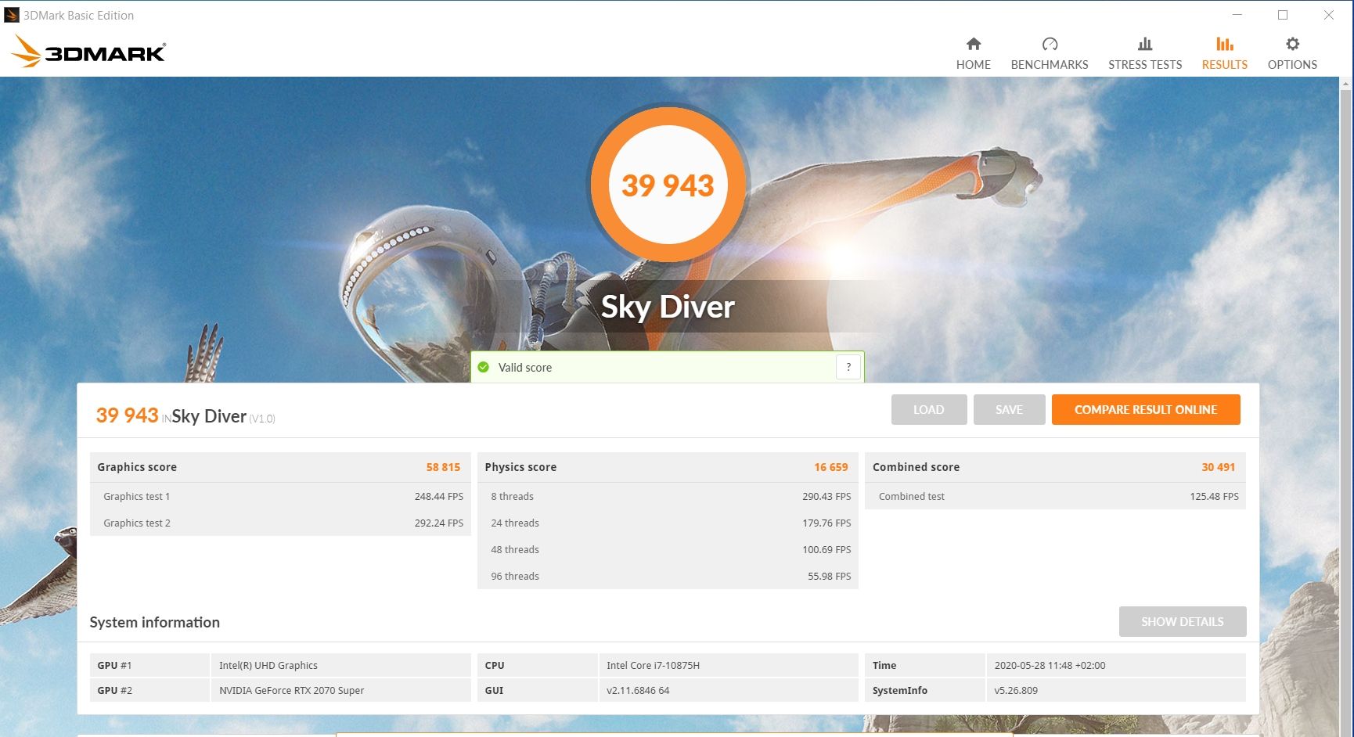Click the NVIDIA GeForce RTX 2070 Super value
The width and height of the screenshot is (1354, 737).
292,691
